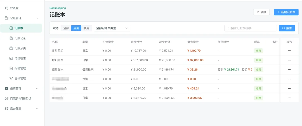
Task: Focus the 搜索记账本名称 search field
Action: click(251, 28)
